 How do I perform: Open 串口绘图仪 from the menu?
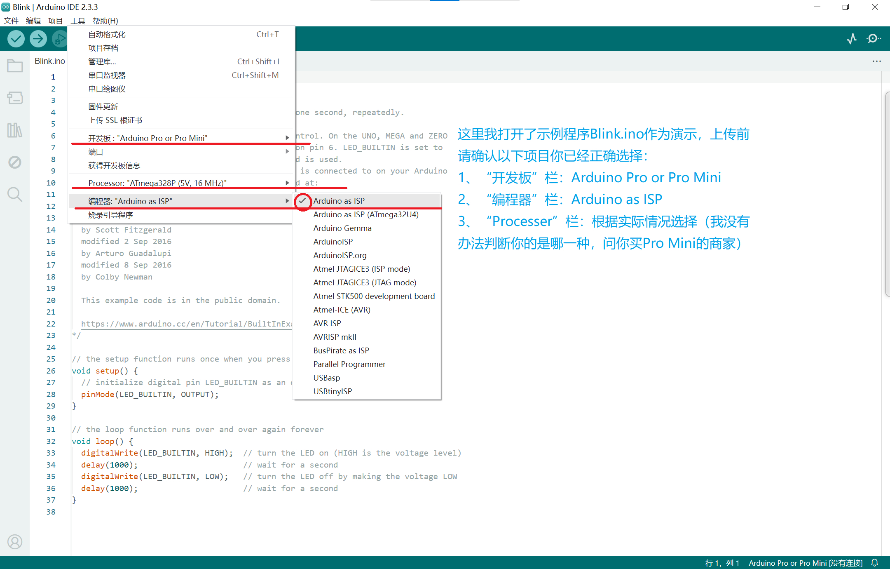pos(181,89)
